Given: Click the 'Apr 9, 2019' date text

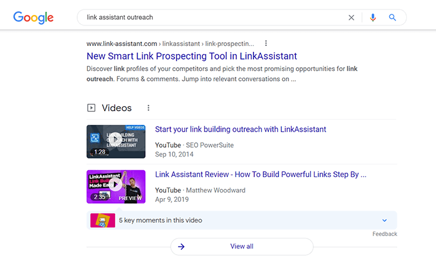Looking at the screenshot, I should click(172, 199).
